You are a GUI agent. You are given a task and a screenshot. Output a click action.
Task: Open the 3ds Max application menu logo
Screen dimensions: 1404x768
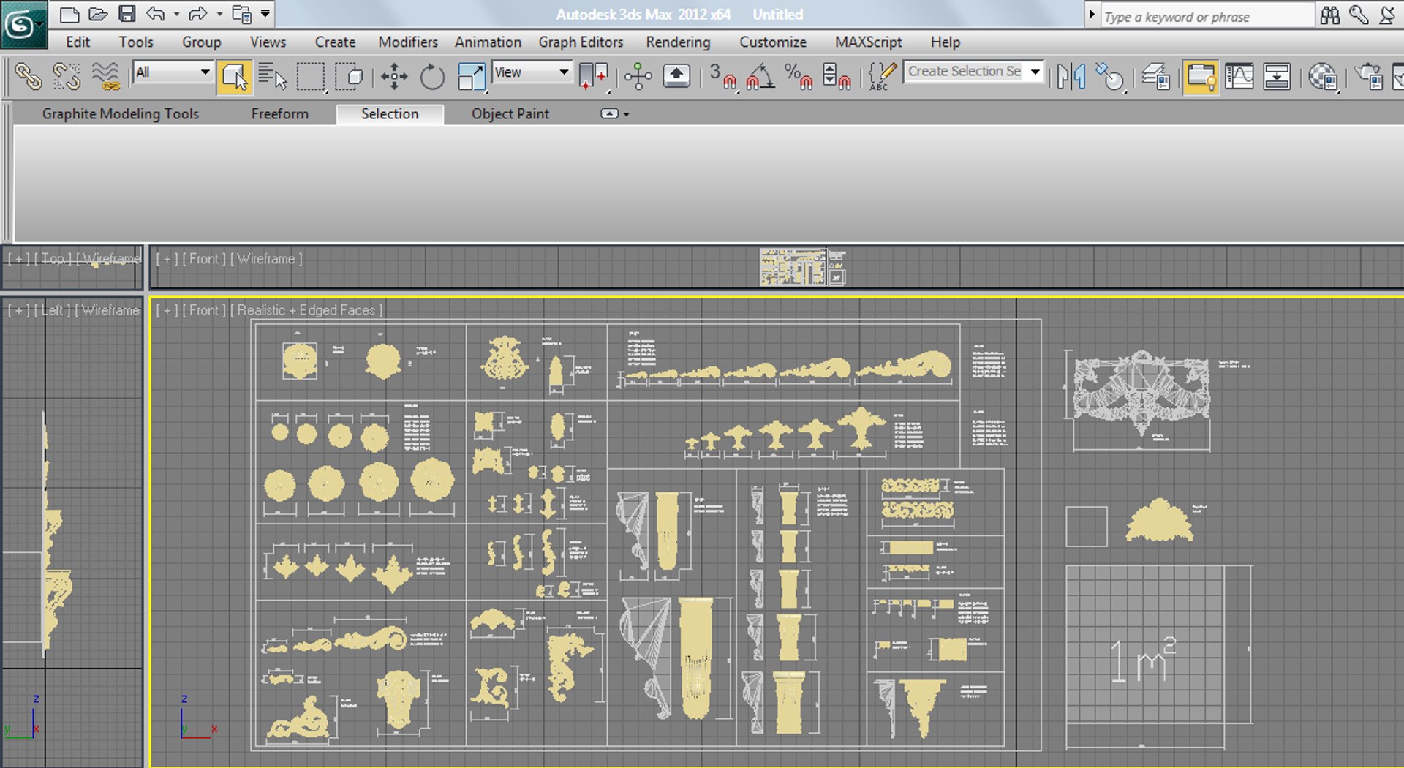23,24
